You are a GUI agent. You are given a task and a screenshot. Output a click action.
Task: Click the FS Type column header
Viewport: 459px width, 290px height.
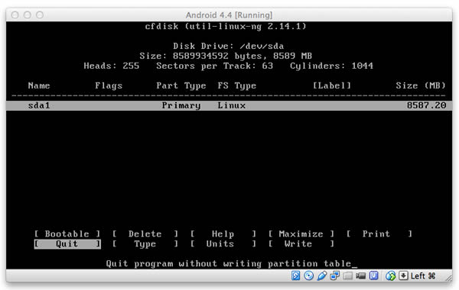click(x=237, y=85)
